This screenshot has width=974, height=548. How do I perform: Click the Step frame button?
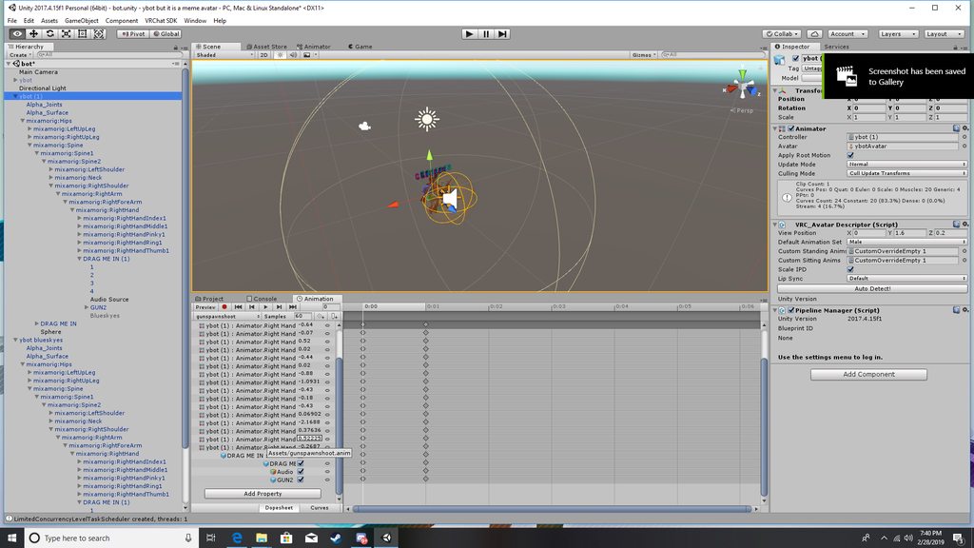(x=502, y=34)
